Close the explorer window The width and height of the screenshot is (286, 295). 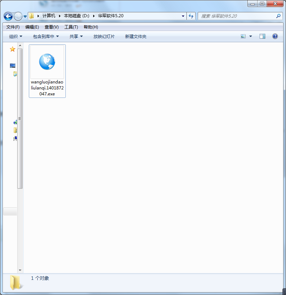coord(275,4)
